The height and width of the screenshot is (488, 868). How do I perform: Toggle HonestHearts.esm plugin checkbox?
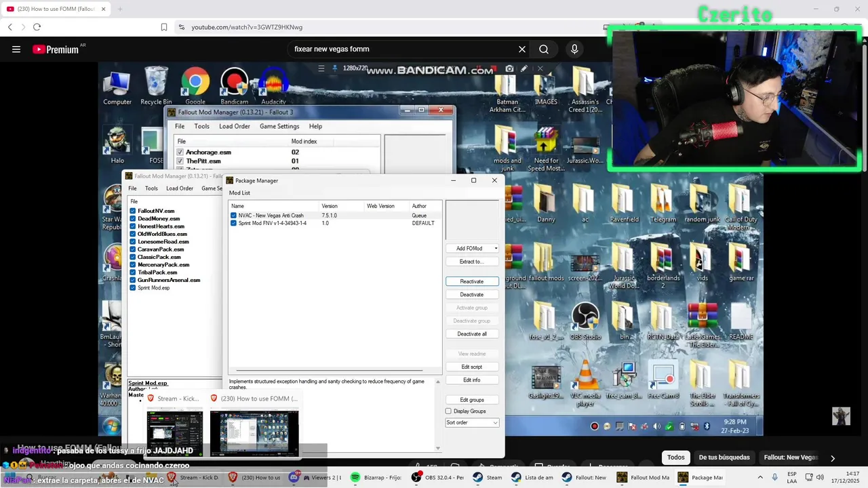coord(133,226)
